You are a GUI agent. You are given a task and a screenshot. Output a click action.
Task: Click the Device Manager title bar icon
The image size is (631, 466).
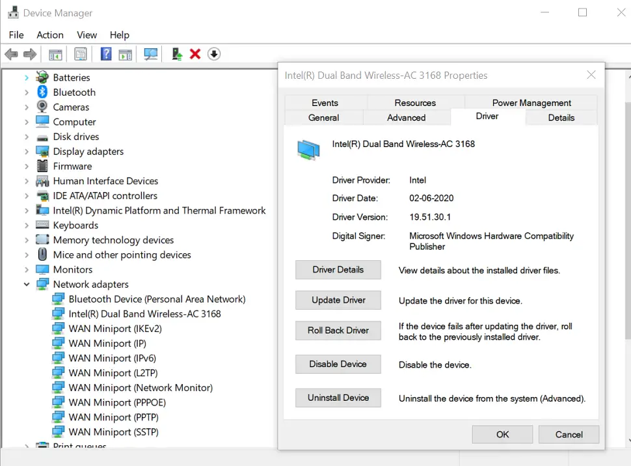13,12
